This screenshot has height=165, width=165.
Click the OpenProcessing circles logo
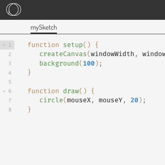[x=14, y=9]
